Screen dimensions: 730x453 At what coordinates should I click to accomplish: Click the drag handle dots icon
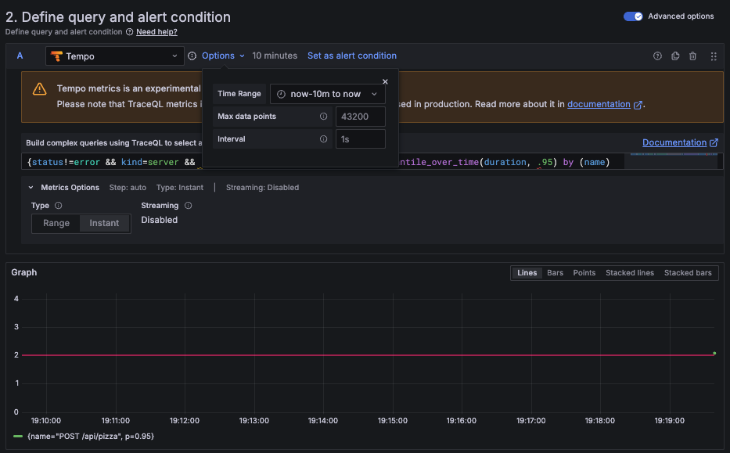click(x=713, y=56)
